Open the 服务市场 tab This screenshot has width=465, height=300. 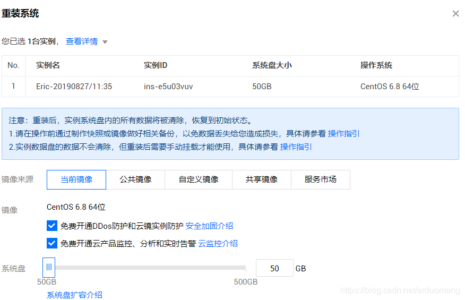(x=320, y=179)
